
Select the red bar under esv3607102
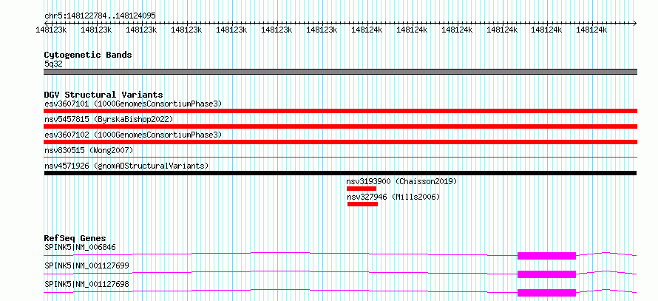pos(340,142)
